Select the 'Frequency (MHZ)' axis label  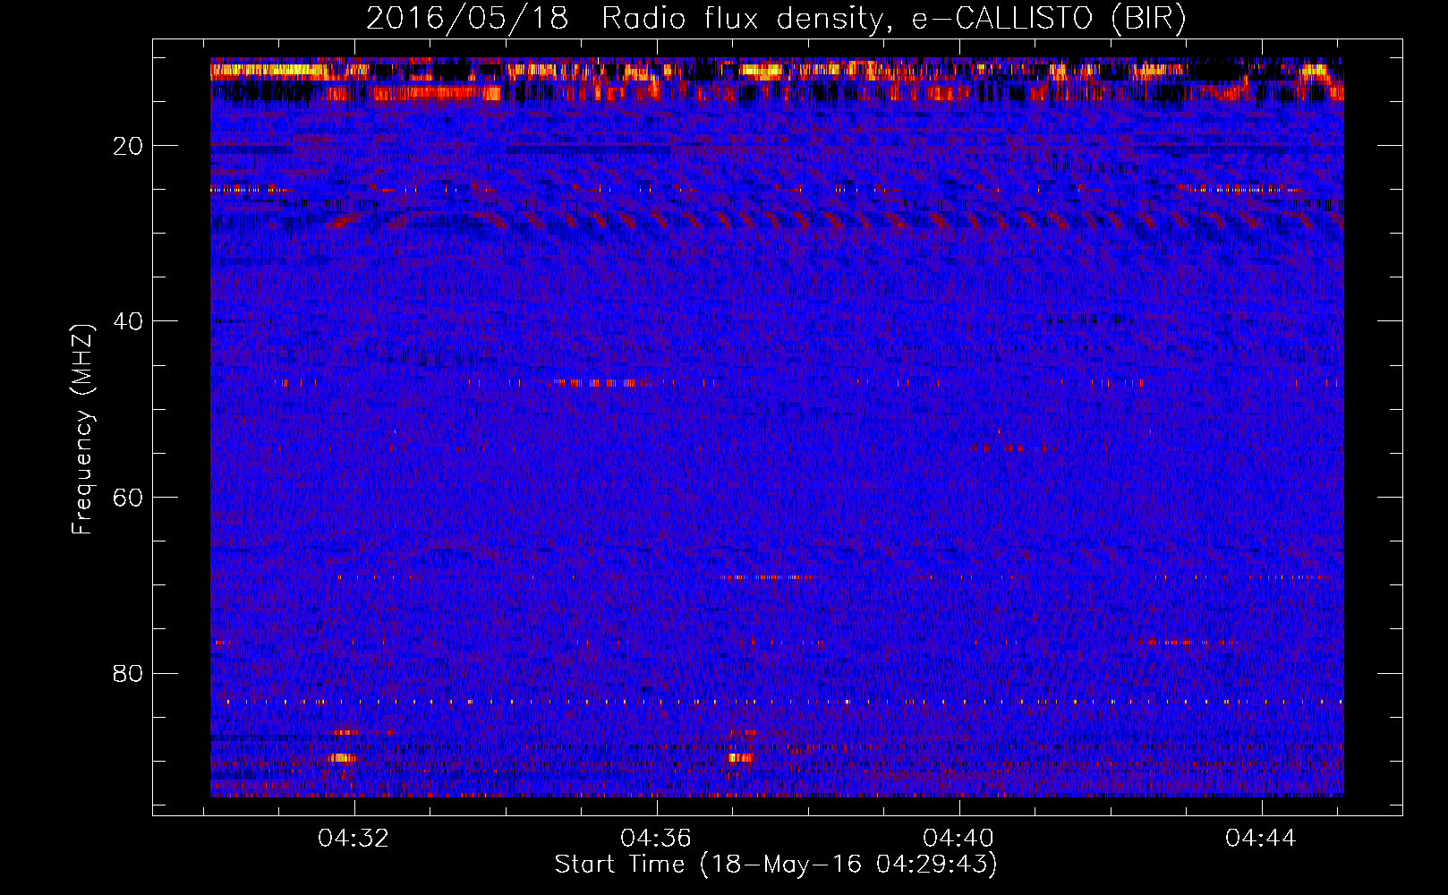point(82,430)
